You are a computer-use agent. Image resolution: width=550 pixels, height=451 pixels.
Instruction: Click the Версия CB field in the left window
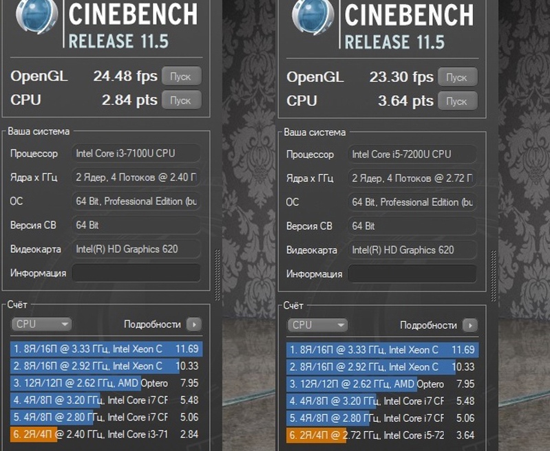136,225
